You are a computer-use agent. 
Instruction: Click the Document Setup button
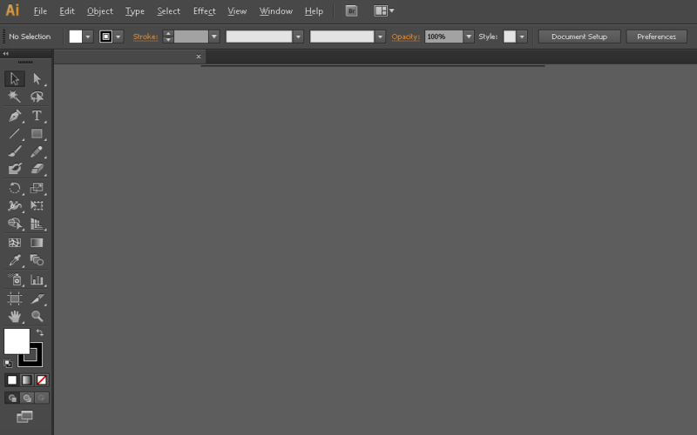(x=579, y=37)
